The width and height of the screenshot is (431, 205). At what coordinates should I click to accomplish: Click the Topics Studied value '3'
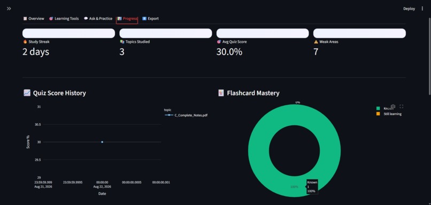122,51
